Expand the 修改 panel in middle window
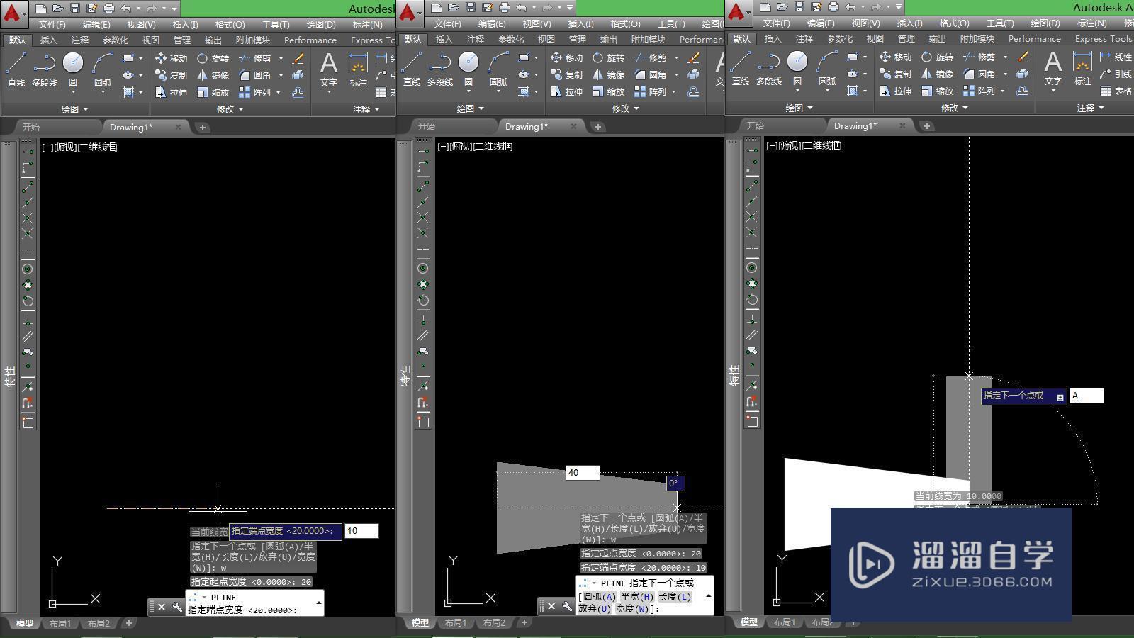 [626, 108]
